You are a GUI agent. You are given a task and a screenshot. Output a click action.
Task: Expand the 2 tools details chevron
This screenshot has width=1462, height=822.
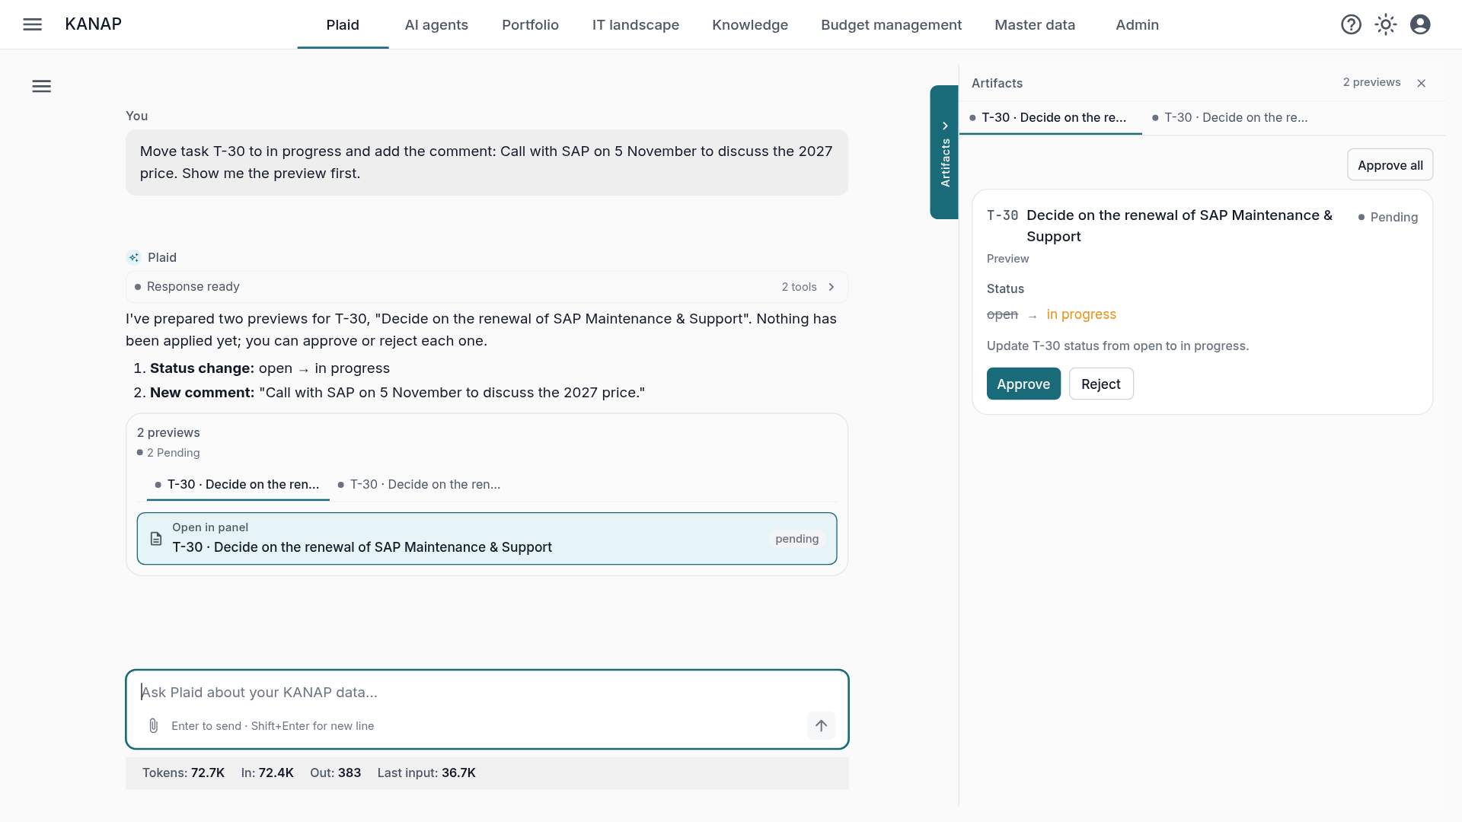[x=832, y=287]
